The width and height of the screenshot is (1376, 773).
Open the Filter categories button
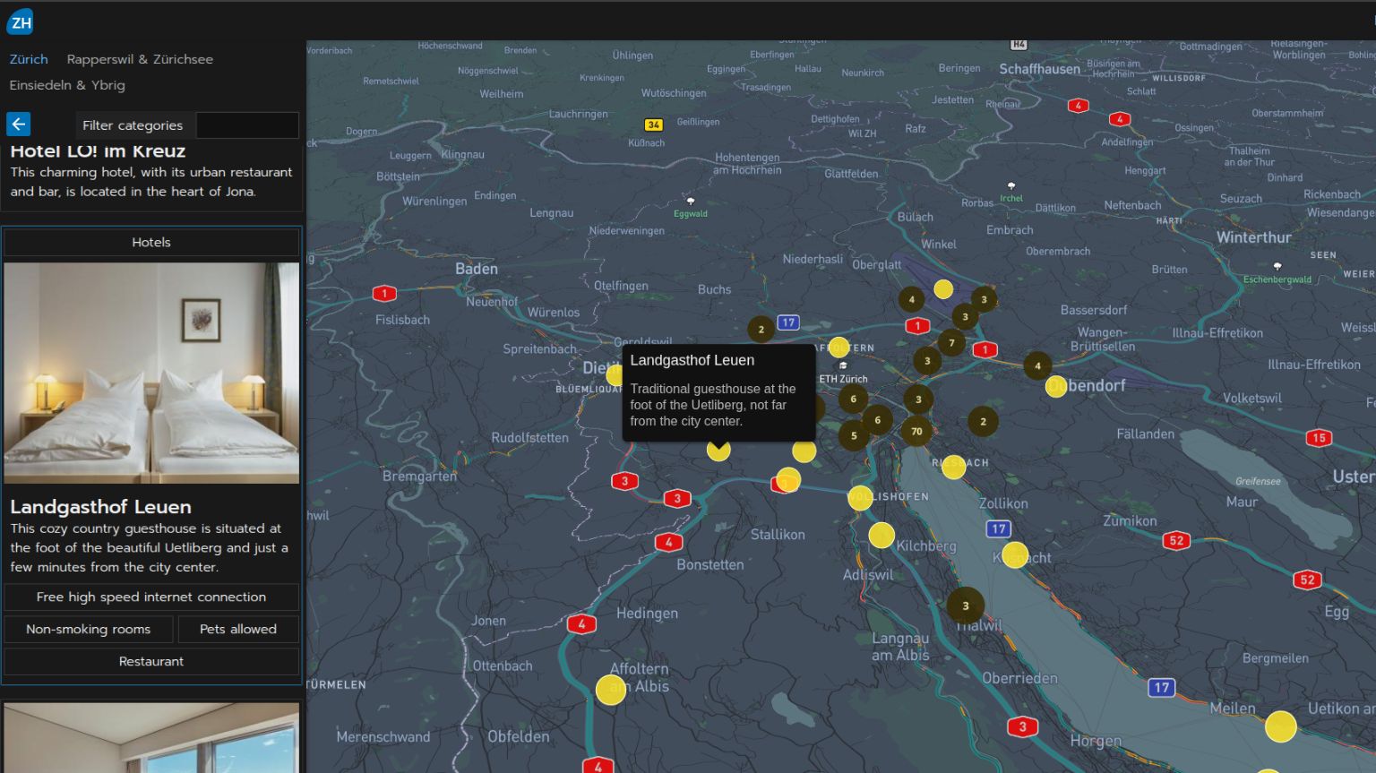click(x=133, y=125)
